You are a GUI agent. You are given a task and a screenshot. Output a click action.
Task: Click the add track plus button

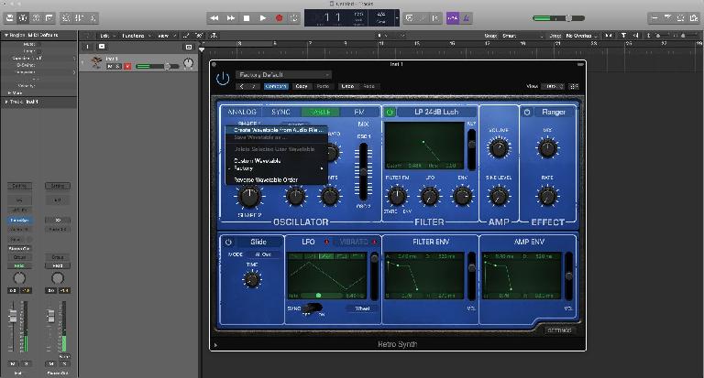pyautogui.click(x=87, y=47)
